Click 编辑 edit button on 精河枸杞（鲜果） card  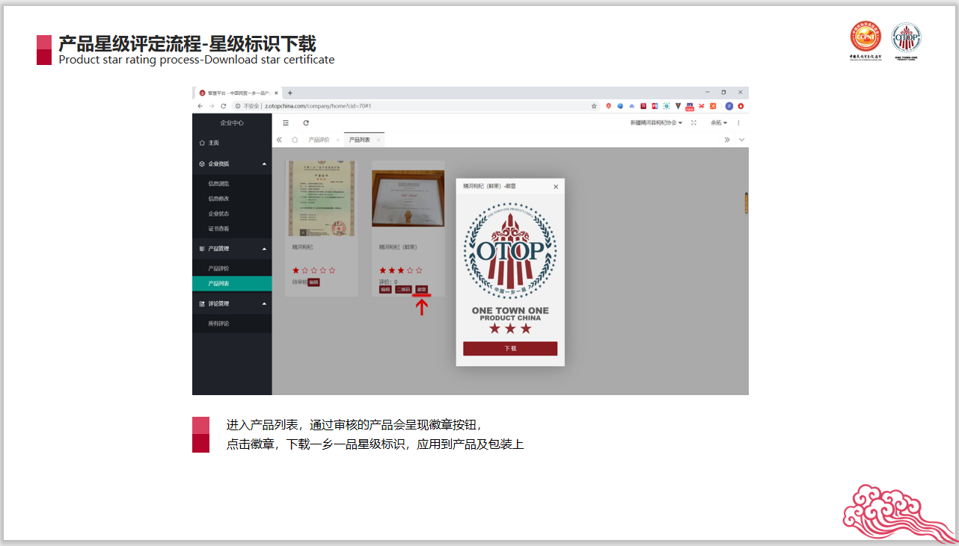click(x=385, y=289)
